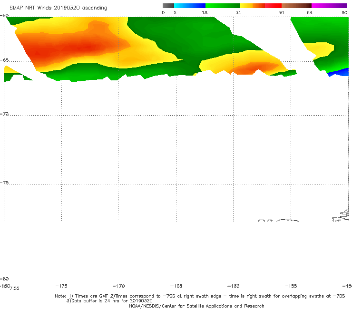The height and width of the screenshot is (309, 352).
Task: Click the brown 50-64 segment of the color bar
Action: pyautogui.click(x=296, y=6)
